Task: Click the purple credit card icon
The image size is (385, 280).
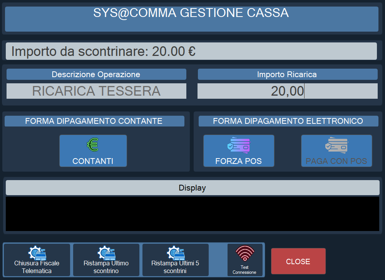Action: tap(239, 145)
